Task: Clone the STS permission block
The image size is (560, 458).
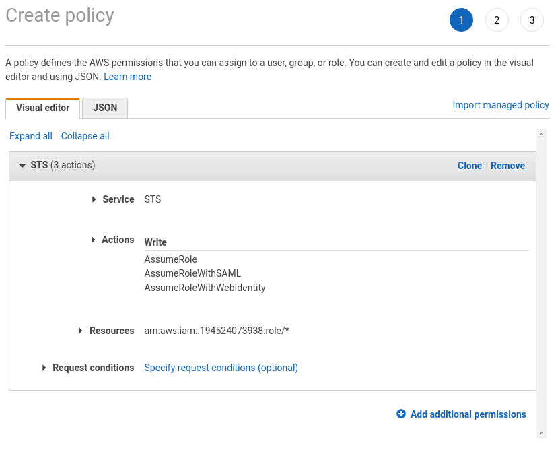Action: tap(470, 166)
